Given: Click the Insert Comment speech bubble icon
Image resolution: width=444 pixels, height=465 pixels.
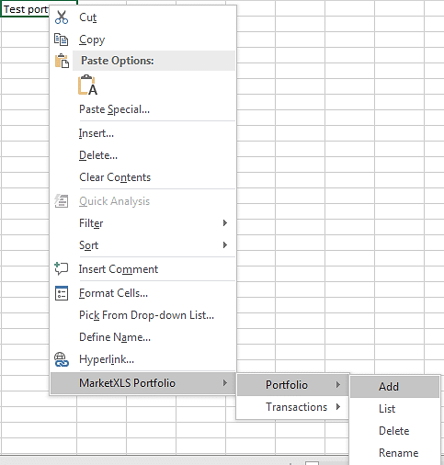Looking at the screenshot, I should pos(62,268).
